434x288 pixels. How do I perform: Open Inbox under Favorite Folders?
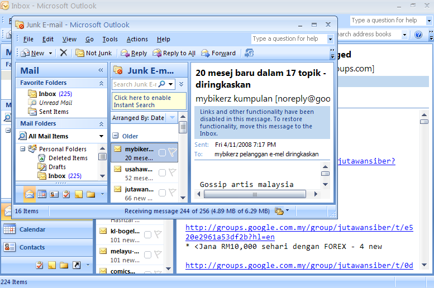tap(47, 94)
